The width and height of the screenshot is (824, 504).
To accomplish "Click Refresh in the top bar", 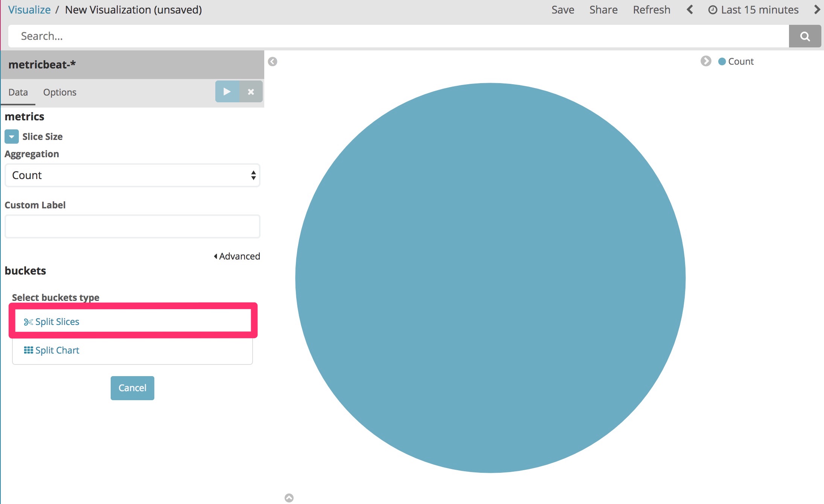I will (x=652, y=10).
